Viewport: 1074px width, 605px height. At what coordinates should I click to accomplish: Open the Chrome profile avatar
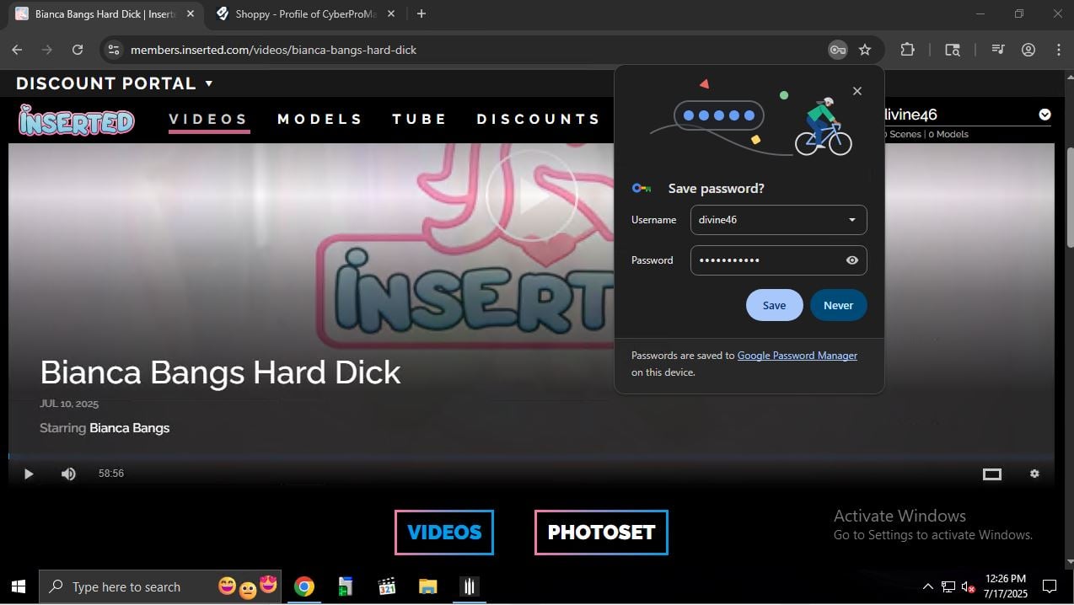(x=1028, y=50)
